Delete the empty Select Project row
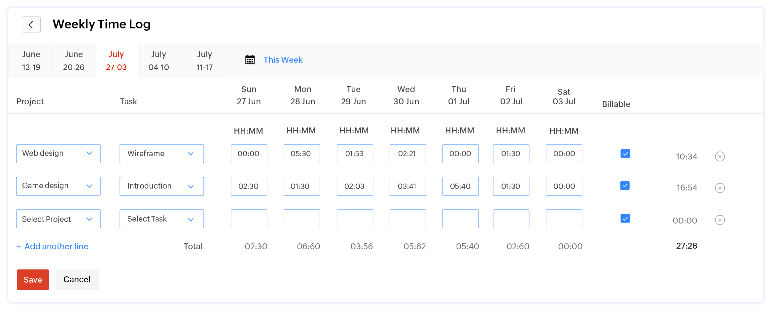772x314 pixels. 720,220
